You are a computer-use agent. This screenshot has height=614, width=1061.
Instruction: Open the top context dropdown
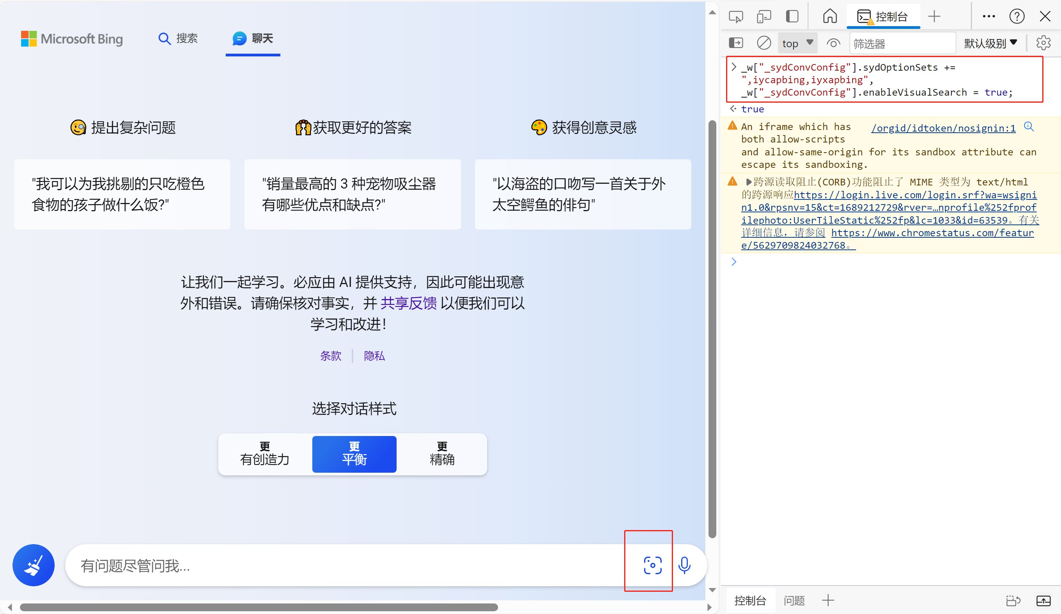click(x=797, y=43)
